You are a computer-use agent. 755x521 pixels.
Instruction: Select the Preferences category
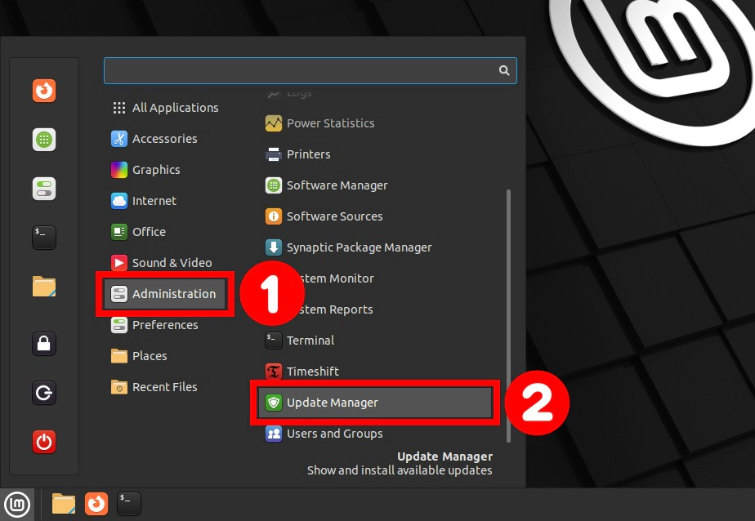(x=165, y=325)
